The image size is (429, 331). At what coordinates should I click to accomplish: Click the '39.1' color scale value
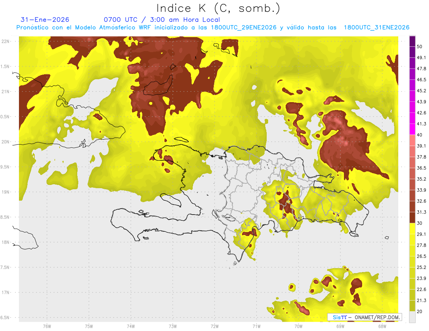(x=421, y=146)
